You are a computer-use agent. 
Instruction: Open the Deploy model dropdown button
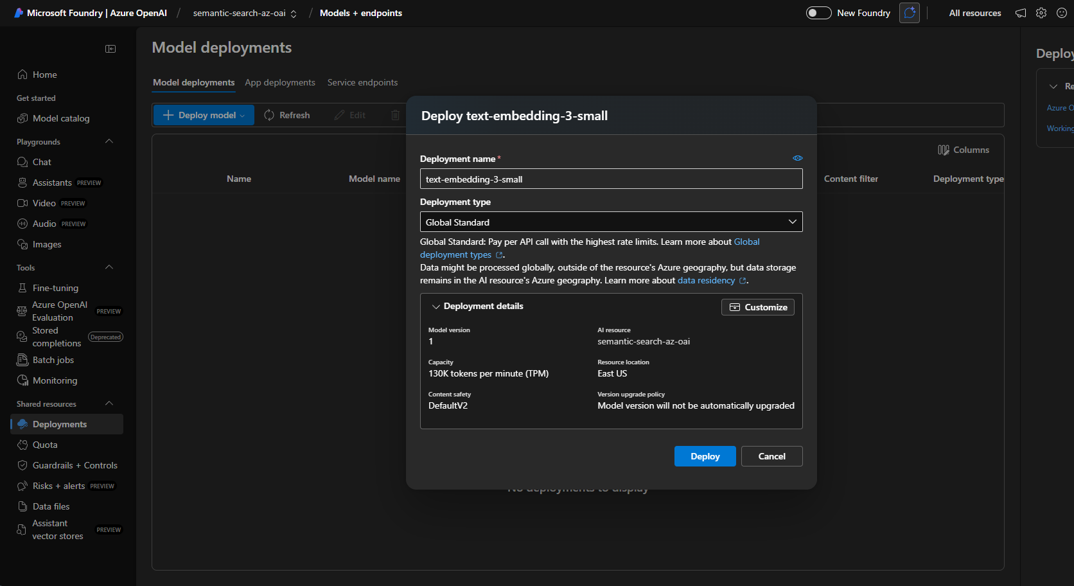click(204, 115)
